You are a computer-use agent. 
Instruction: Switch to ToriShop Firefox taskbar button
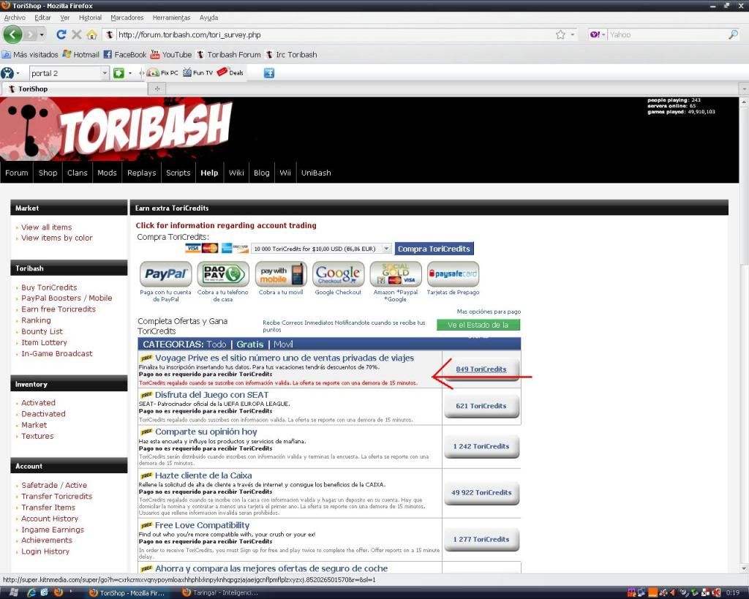point(127,593)
